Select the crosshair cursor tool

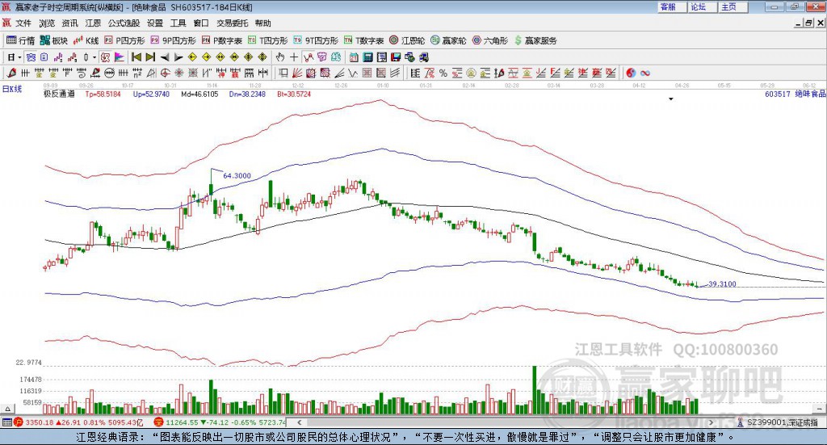point(294,57)
